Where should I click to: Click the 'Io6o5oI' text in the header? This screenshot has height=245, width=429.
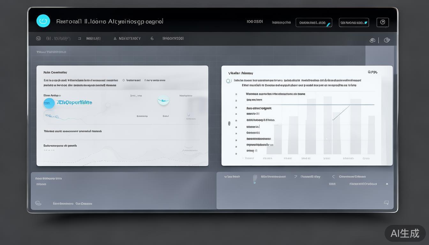pos(255,22)
